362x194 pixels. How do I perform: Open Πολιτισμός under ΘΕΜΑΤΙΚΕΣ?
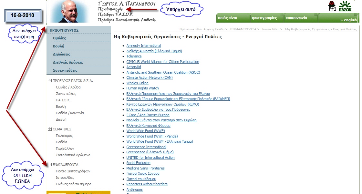pyautogui.click(x=64, y=136)
